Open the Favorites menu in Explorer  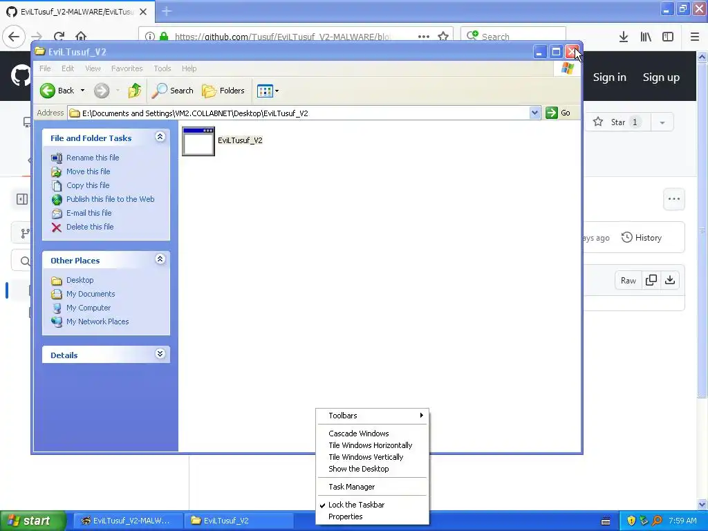tap(127, 68)
